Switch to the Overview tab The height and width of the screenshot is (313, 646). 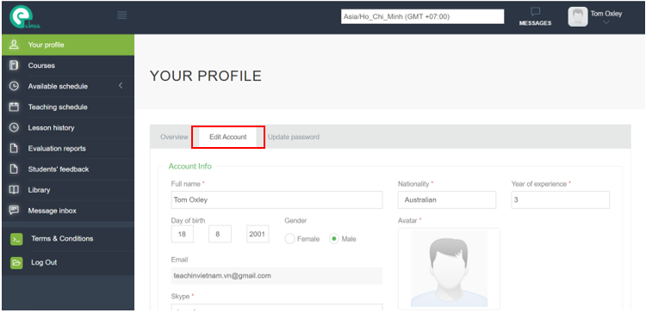click(174, 137)
